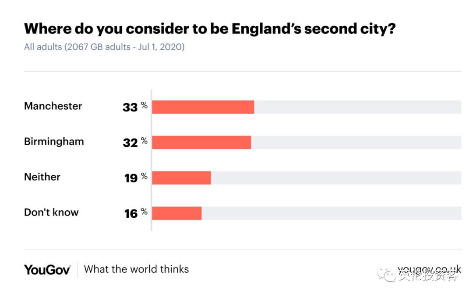Click the What the world thinks tagline

(136, 269)
